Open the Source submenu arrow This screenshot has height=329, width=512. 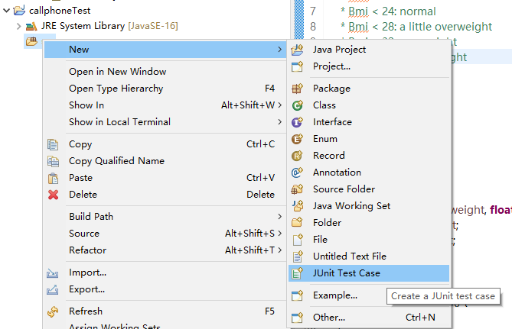[280, 234]
